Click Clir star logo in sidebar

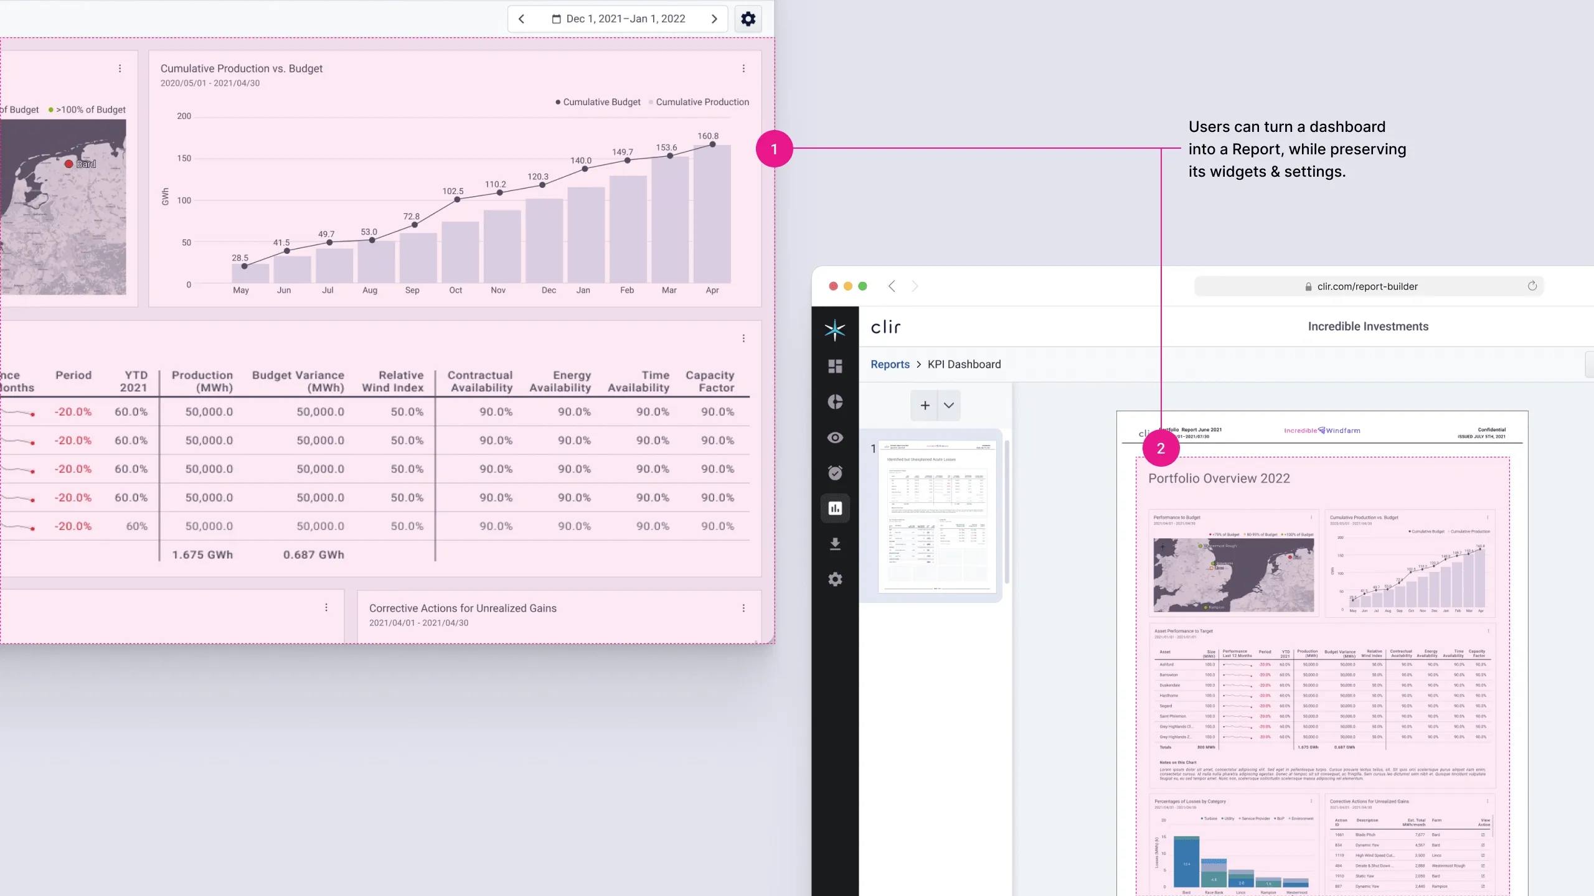tap(835, 329)
